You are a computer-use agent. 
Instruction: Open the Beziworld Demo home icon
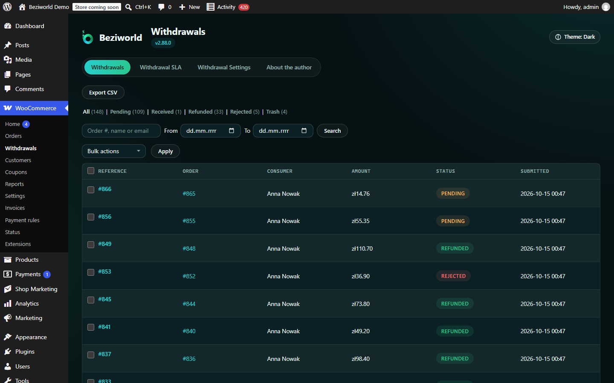point(22,7)
